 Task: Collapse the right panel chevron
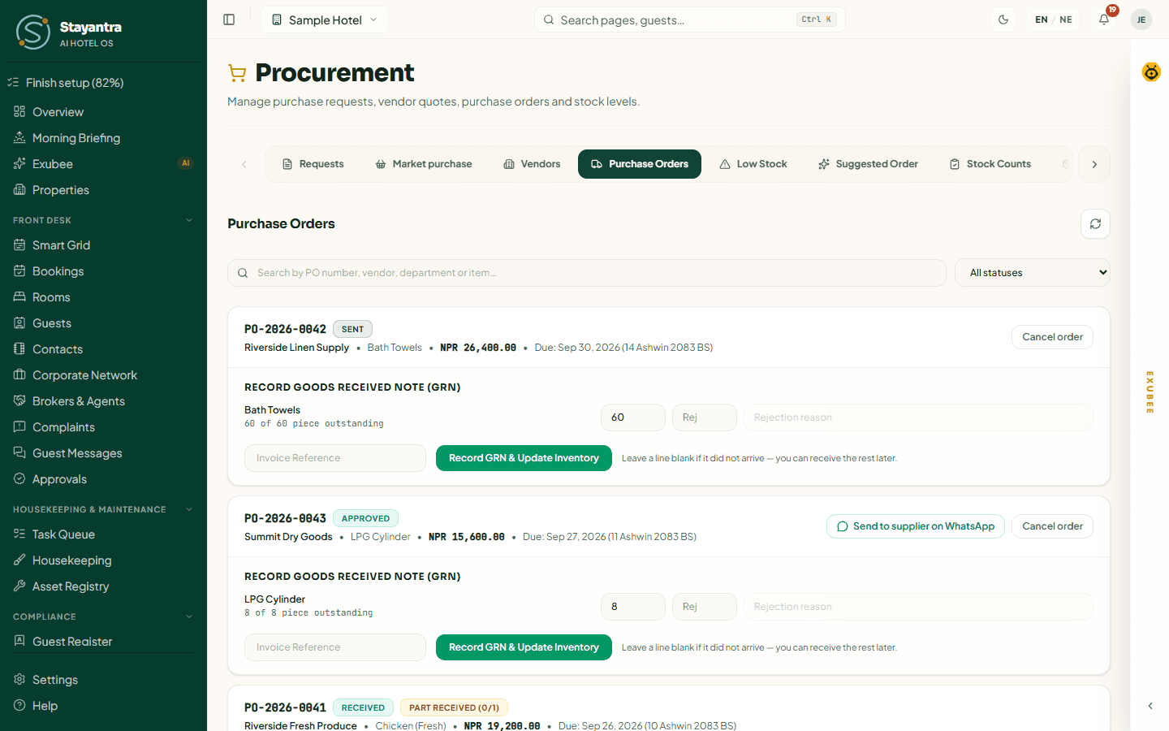coord(1150,706)
